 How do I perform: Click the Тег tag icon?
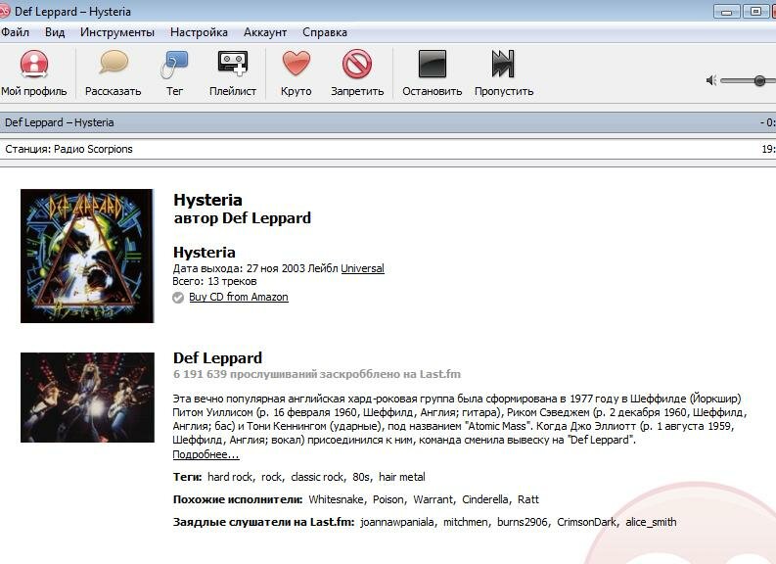(x=174, y=66)
